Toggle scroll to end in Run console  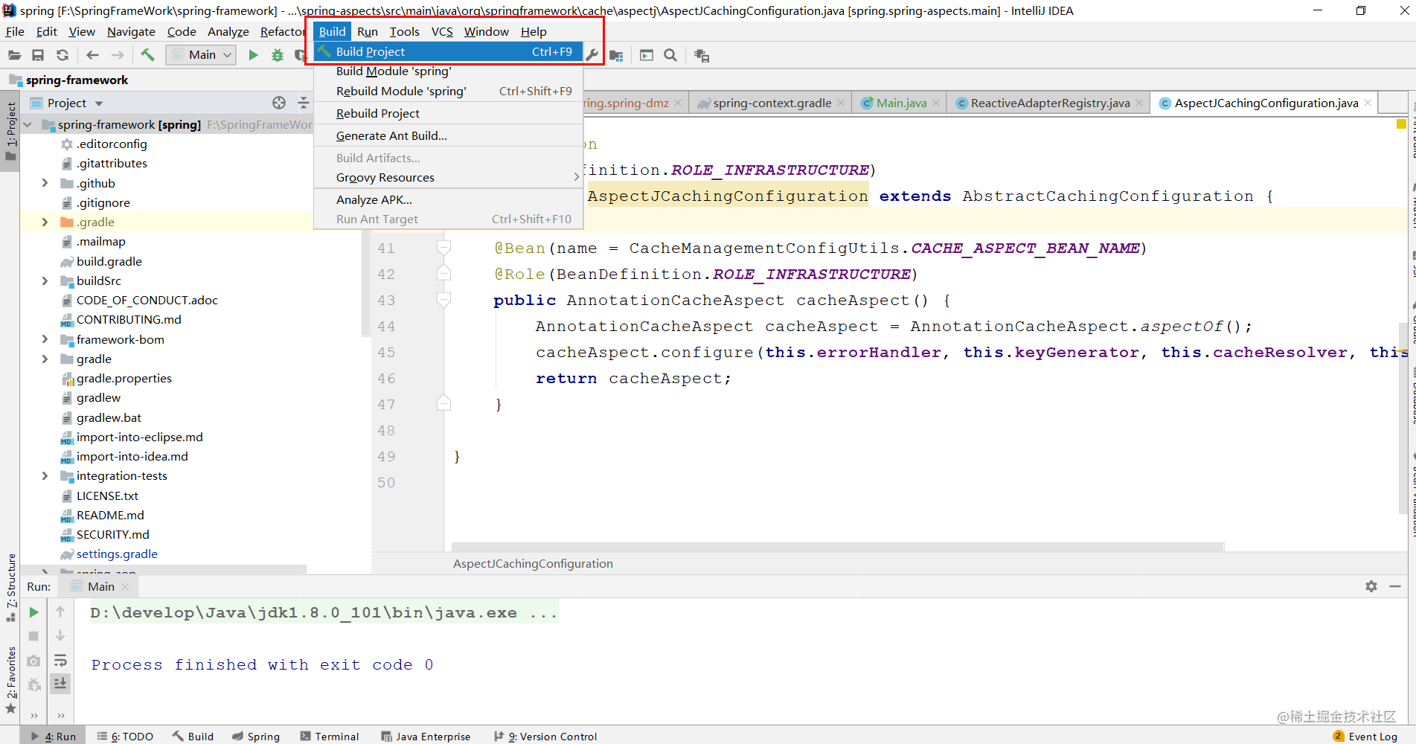pyautogui.click(x=60, y=683)
